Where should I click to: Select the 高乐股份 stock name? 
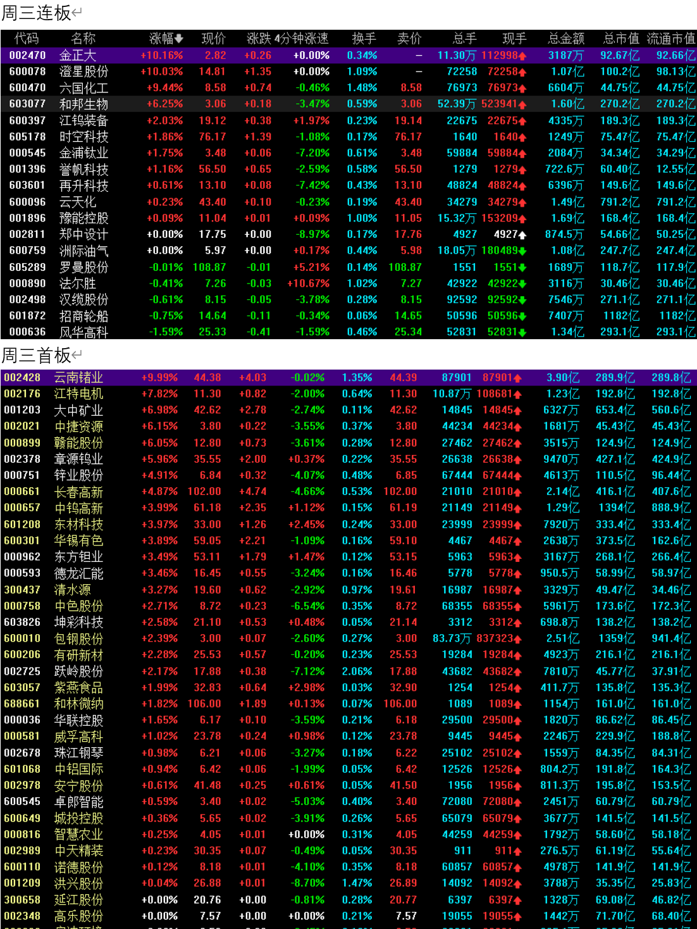click(78, 916)
